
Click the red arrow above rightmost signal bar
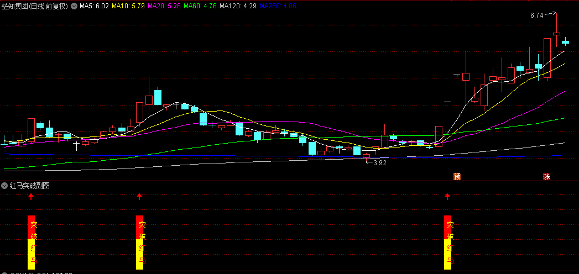447,196
